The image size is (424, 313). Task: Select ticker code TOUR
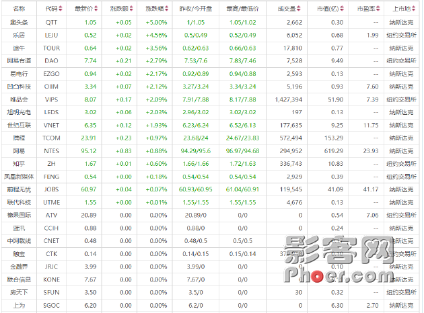pyautogui.click(x=51, y=48)
